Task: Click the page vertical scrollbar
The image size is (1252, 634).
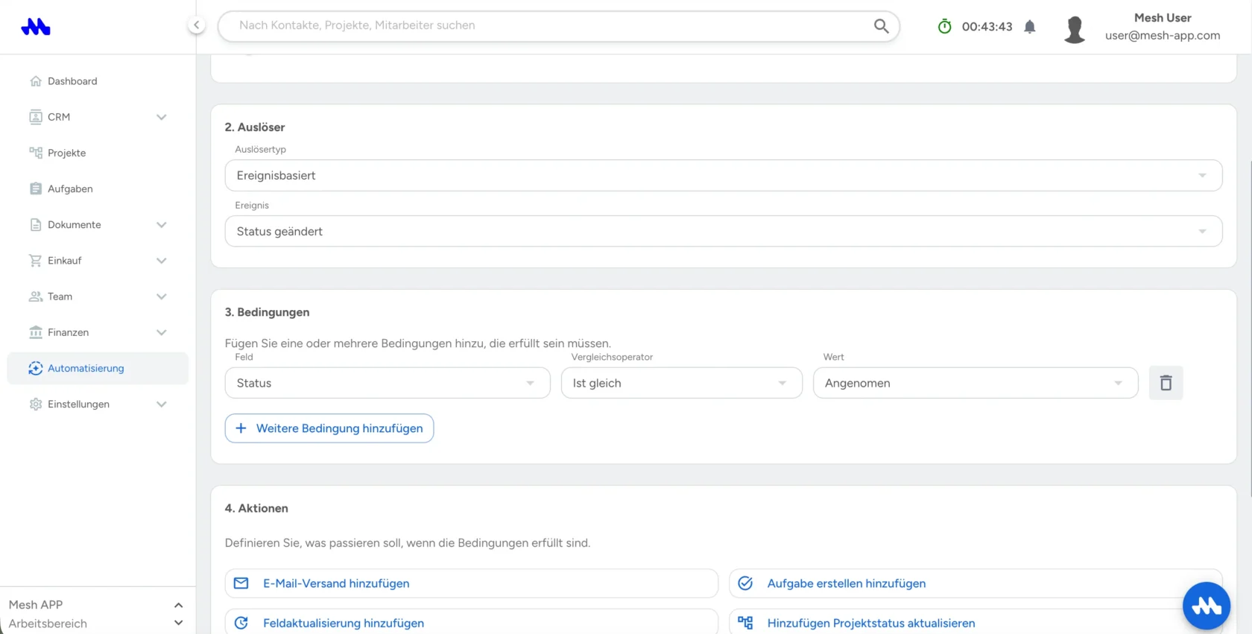Action: click(x=1249, y=328)
